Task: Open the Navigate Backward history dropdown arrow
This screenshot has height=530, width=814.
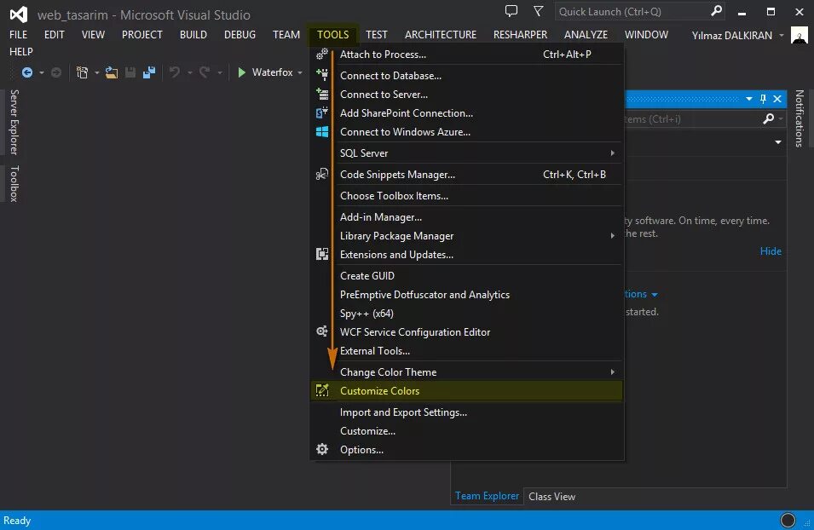Action: pos(42,72)
